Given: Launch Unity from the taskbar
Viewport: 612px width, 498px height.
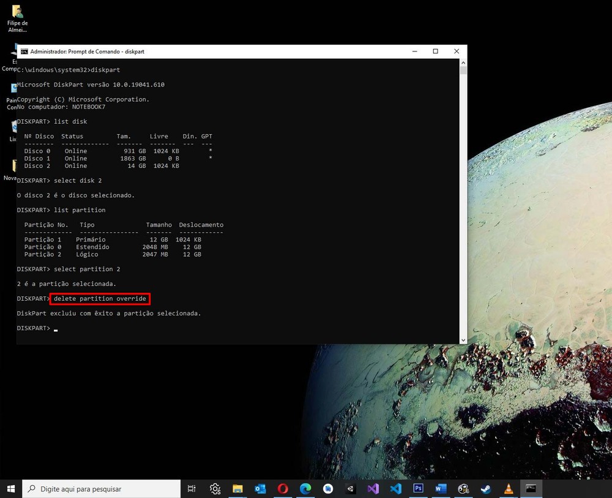Looking at the screenshot, I should (351, 489).
